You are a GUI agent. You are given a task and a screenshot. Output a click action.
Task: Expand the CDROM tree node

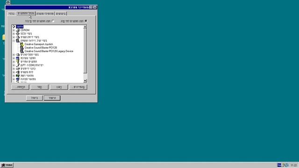point(14,30)
